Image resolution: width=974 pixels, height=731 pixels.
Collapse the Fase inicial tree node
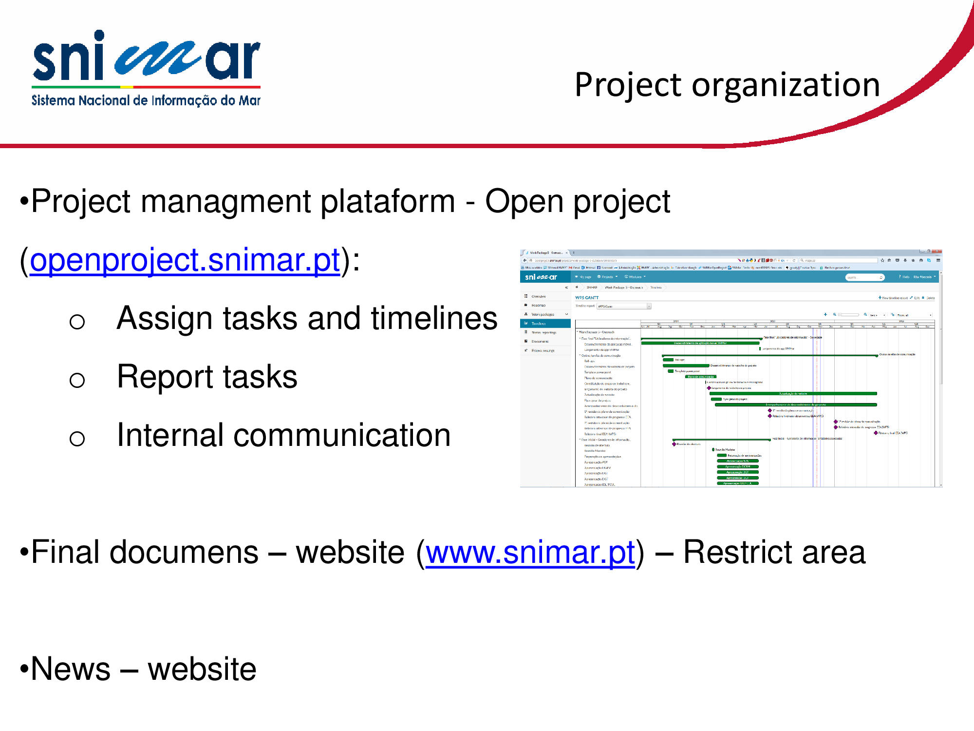[580, 440]
